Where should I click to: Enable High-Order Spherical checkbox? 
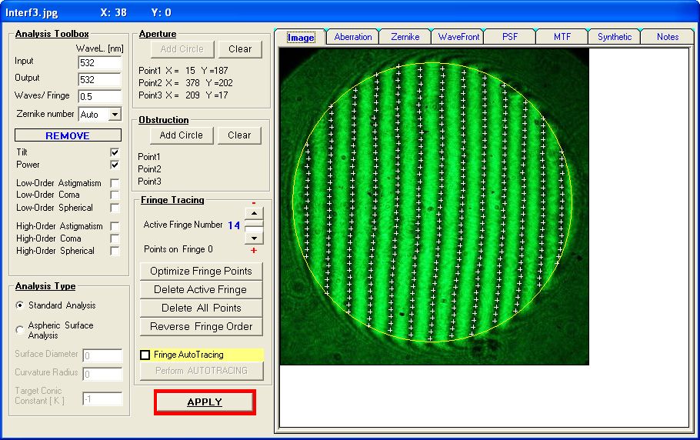tap(115, 251)
